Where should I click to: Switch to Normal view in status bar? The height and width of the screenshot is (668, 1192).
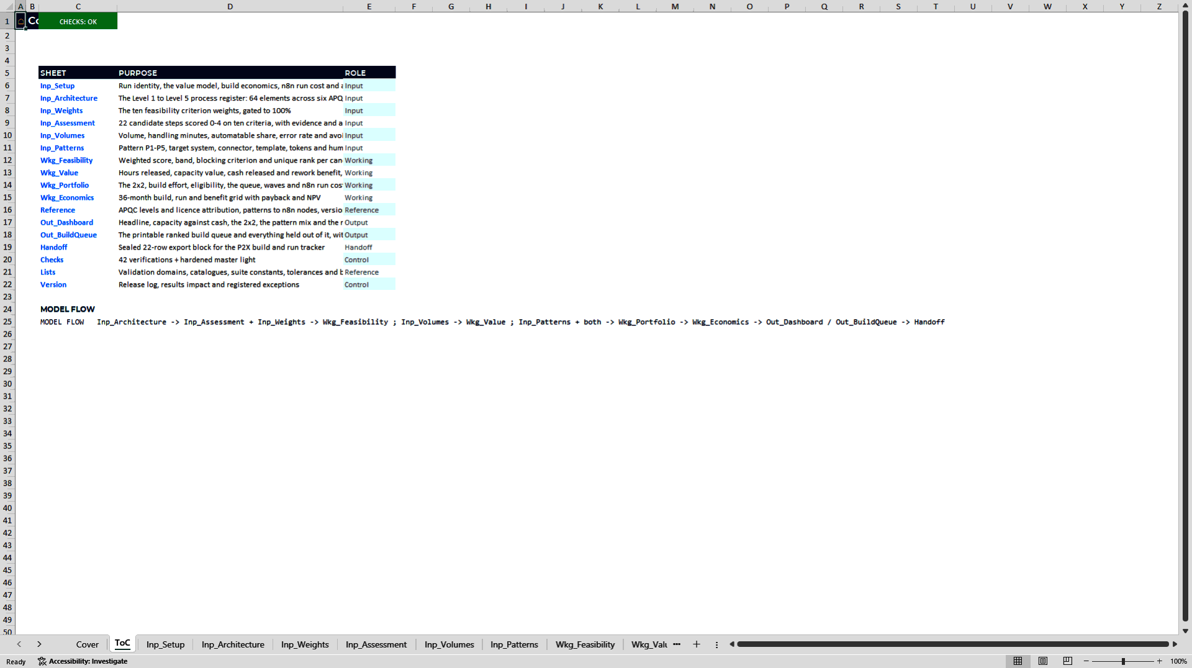[1018, 661]
